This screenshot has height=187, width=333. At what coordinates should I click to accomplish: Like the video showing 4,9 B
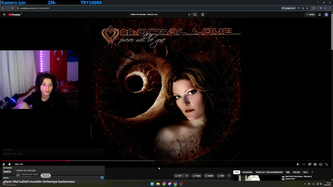[178, 176]
